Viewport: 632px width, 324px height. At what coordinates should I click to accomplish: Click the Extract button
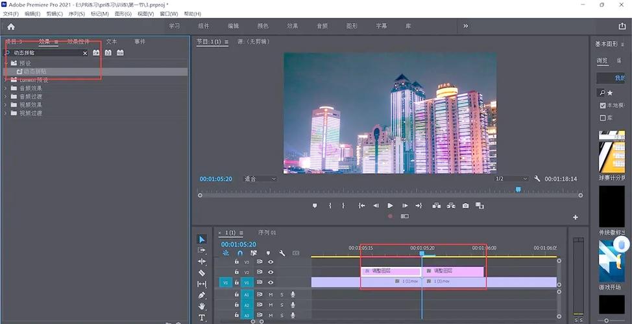[451, 205]
